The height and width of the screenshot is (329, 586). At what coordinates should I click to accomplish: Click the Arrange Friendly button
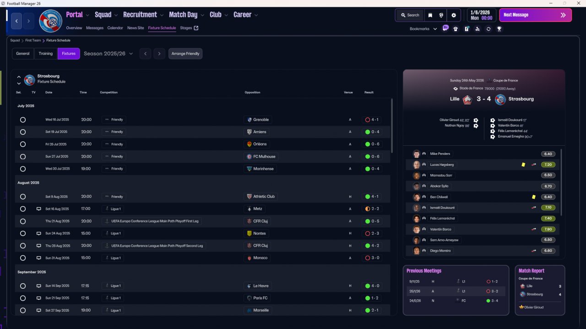185,53
